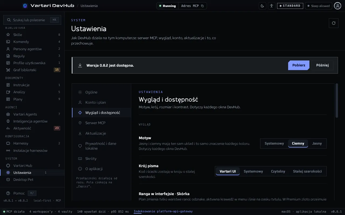Image resolution: width=345 pixels, height=215 pixels.
Task: Choose the Stałej szerokości font option
Action: tap(307, 171)
